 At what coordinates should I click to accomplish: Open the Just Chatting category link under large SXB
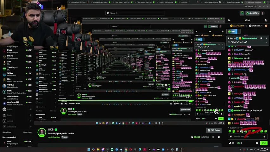coord(54,137)
